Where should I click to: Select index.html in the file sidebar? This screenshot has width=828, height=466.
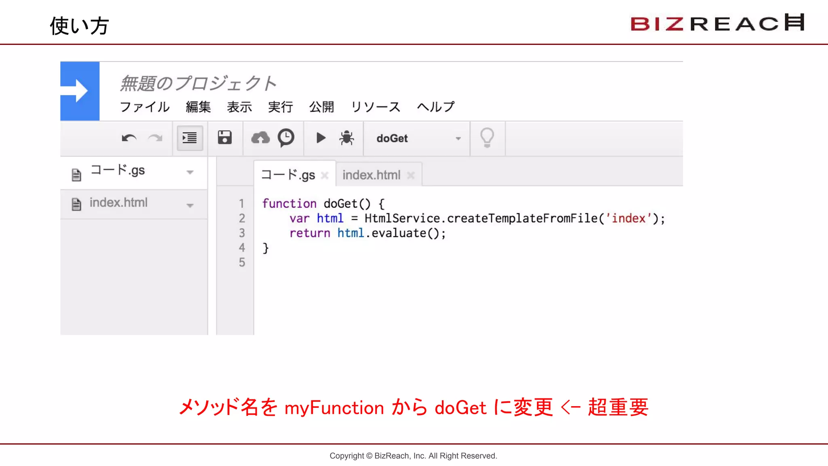(134, 204)
